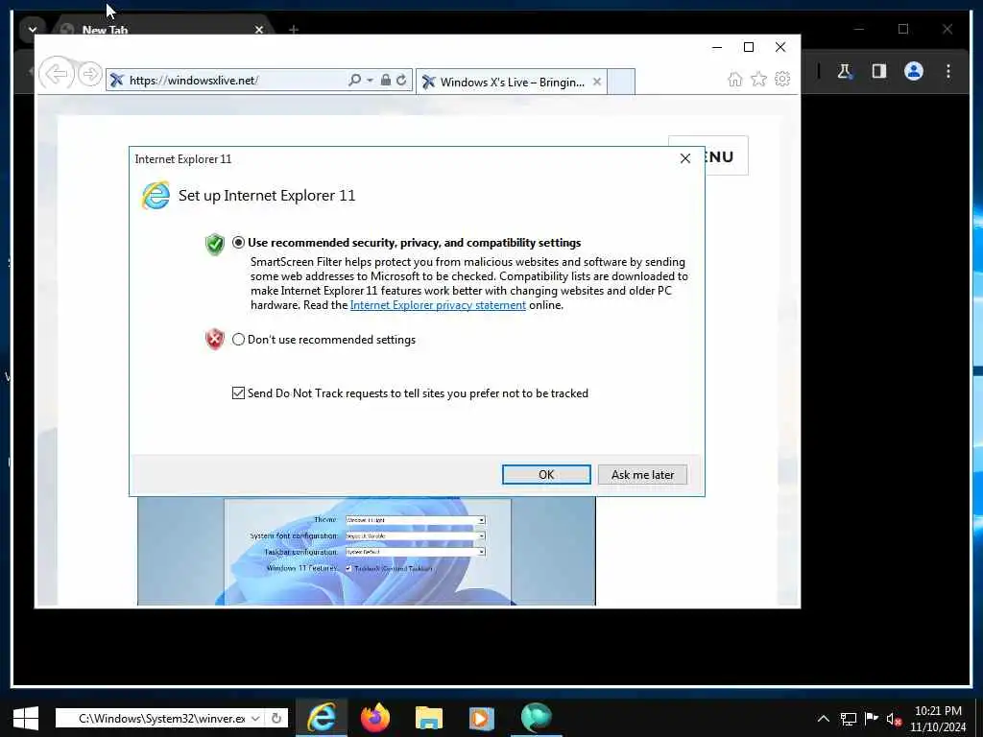Open media player icon on taskbar
Viewport: 983px width, 737px height.
[x=482, y=718]
